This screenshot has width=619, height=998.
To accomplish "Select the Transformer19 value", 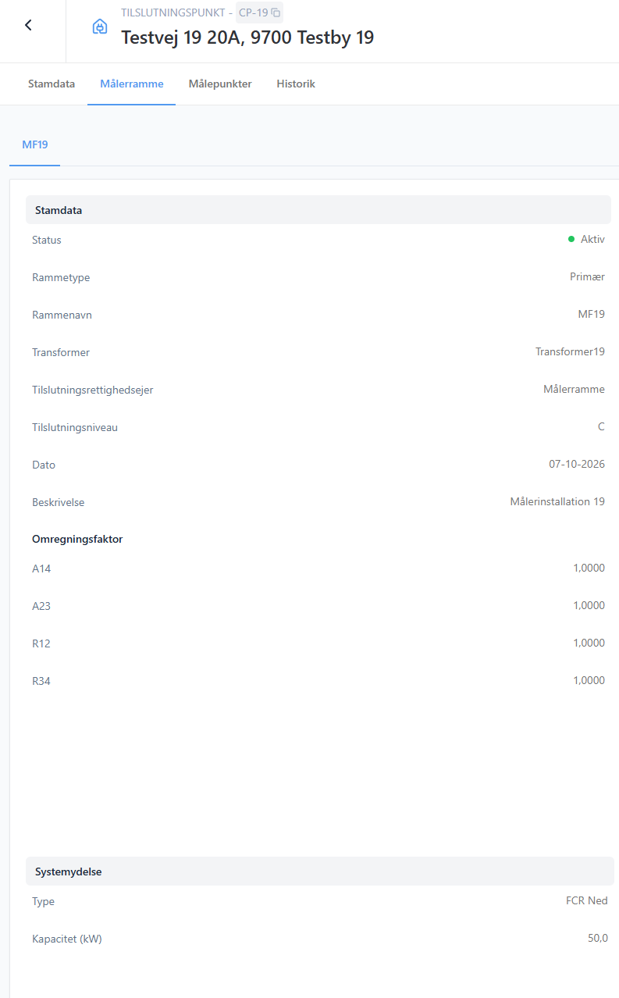I will (x=570, y=352).
